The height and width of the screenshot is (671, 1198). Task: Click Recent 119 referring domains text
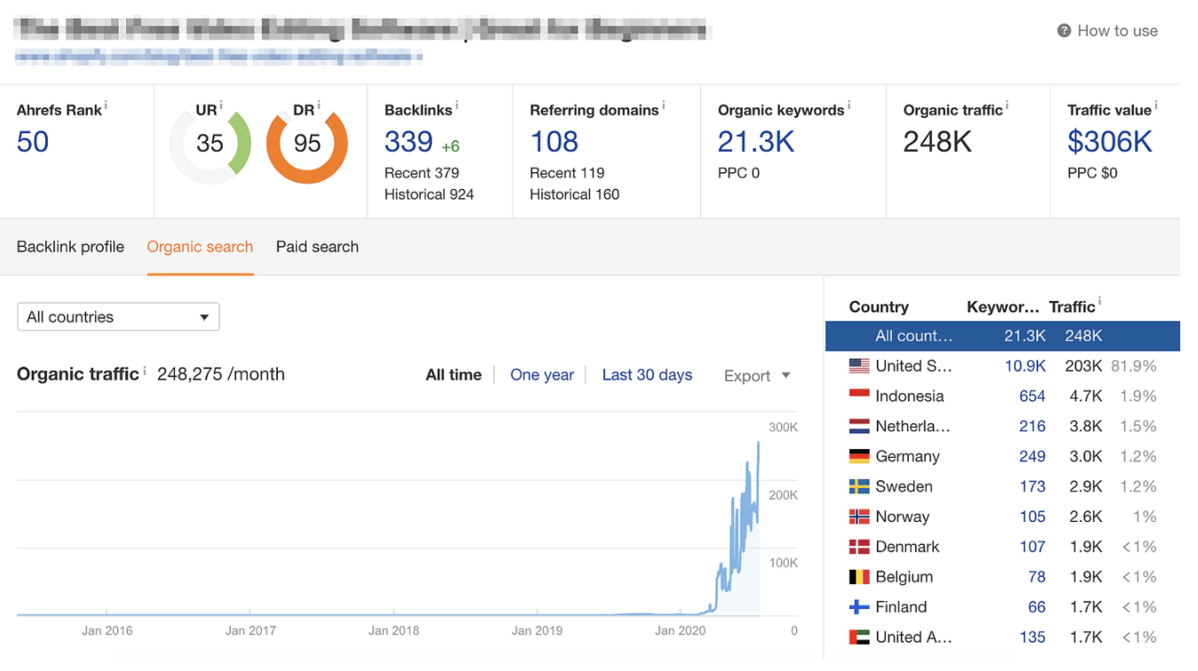(x=567, y=173)
